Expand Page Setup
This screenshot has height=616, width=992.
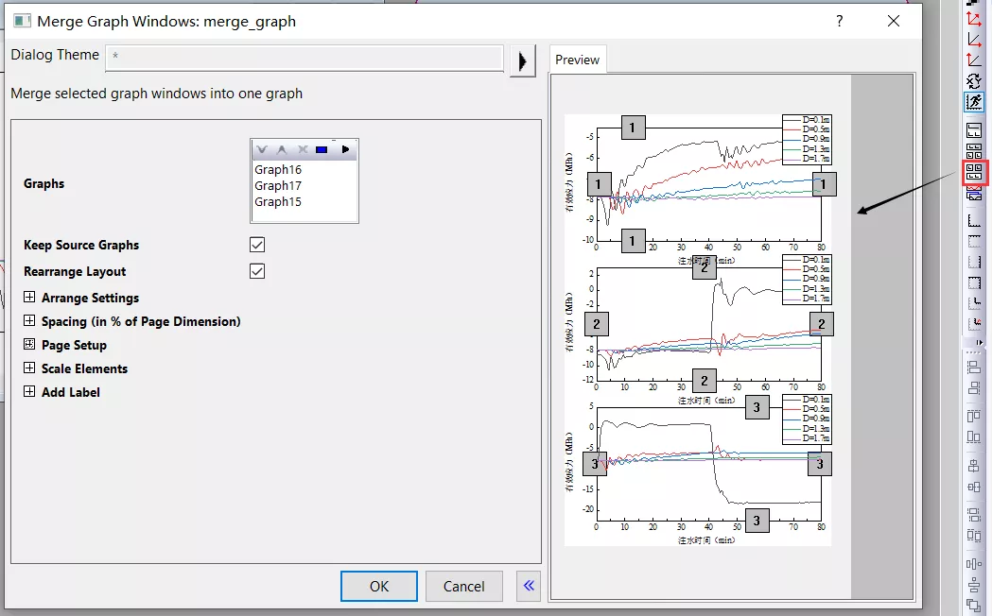pos(29,344)
